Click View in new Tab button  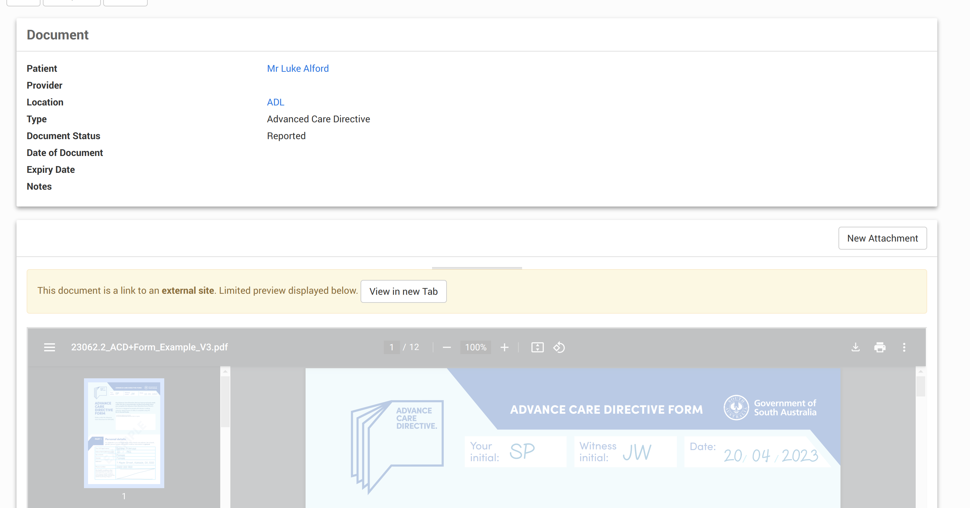[403, 291]
